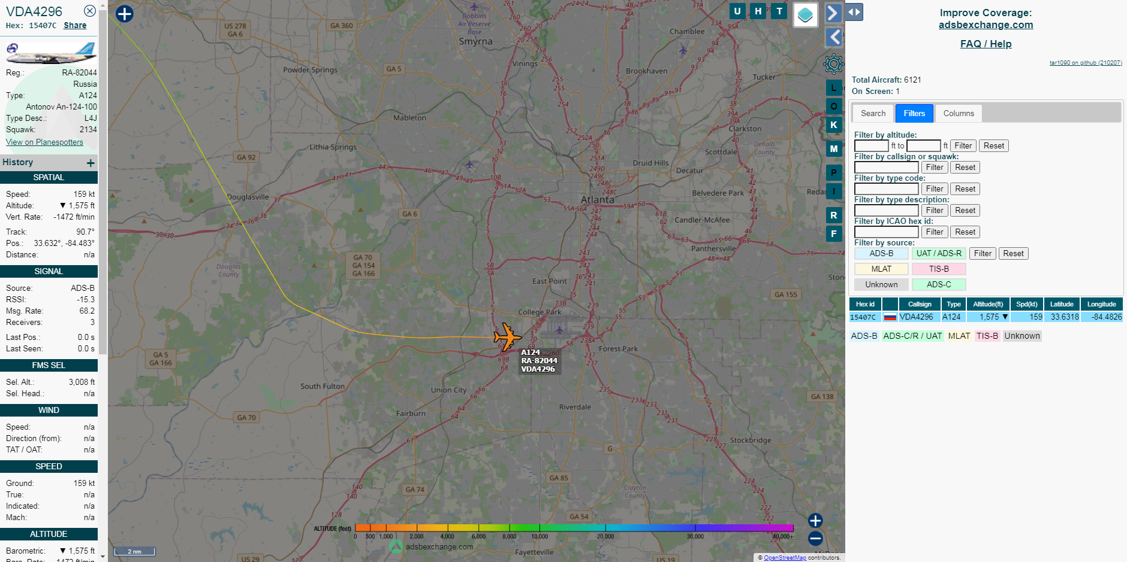Image resolution: width=1127 pixels, height=562 pixels.
Task: Click the type description filter input
Action: (886, 210)
